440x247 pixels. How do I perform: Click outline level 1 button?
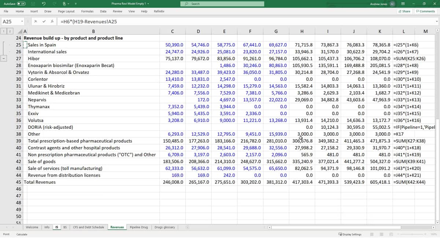pos(4,31)
